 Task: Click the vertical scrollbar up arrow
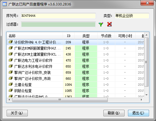(x=146, y=35)
